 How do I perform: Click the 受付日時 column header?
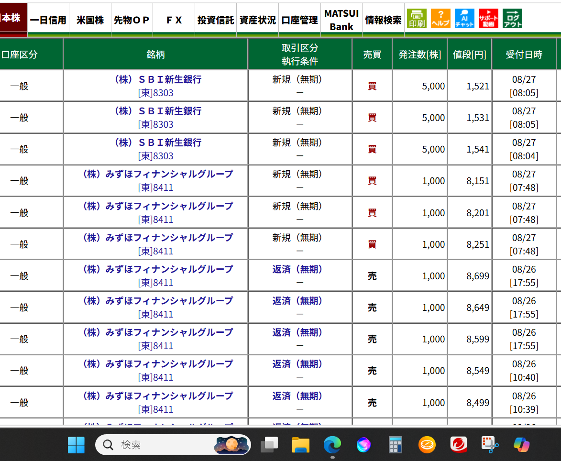pos(524,54)
